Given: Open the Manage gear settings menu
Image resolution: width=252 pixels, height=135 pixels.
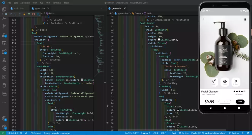Looking at the screenshot, I should pyautogui.click(x=4, y=127).
